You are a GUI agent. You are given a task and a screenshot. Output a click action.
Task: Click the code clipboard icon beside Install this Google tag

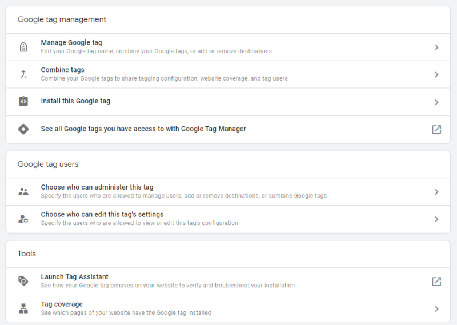pos(23,101)
